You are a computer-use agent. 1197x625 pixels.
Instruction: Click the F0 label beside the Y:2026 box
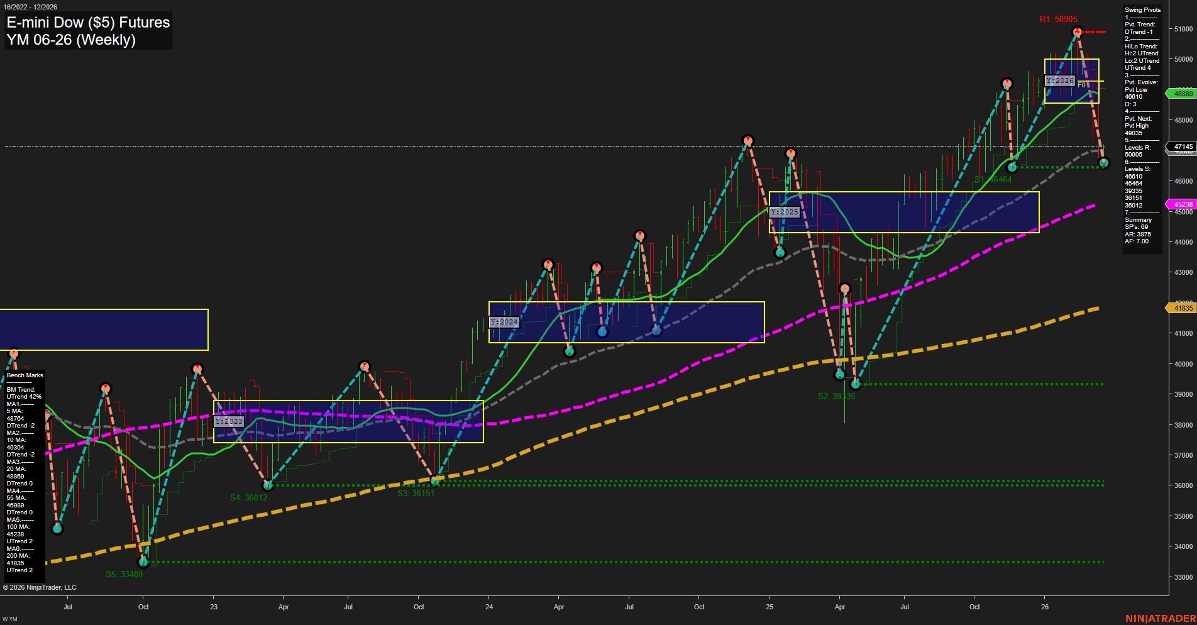[1081, 84]
